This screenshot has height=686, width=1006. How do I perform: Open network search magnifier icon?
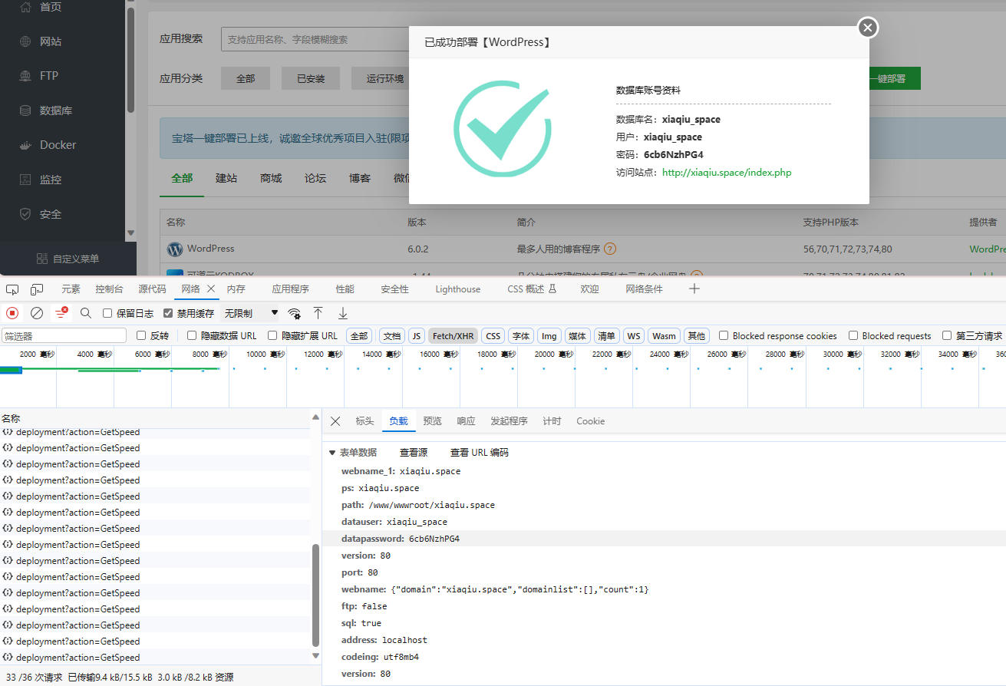(x=86, y=313)
